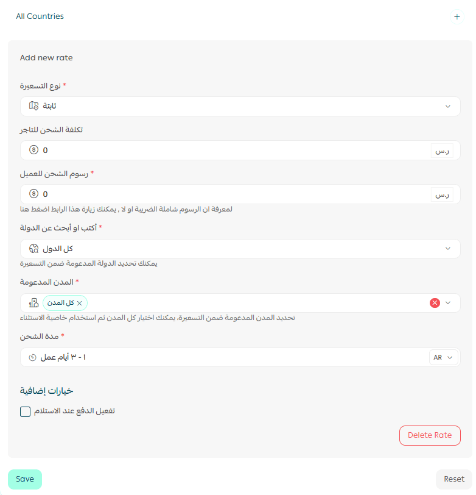Click the plus icon beside All Countries
The width and height of the screenshot is (476, 495).
coord(457,17)
